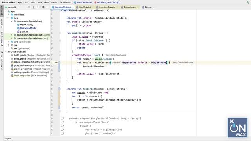Click the Collapse All icon in Project panel

(38, 7)
